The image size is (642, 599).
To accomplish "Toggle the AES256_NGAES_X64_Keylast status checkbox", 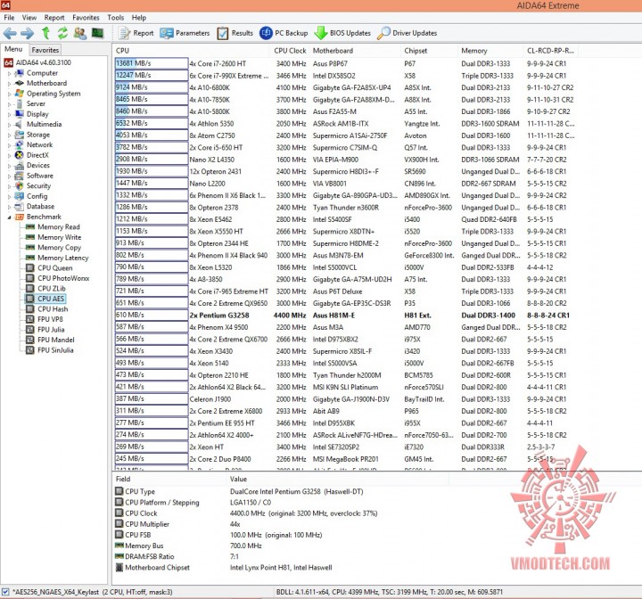I will [5, 592].
